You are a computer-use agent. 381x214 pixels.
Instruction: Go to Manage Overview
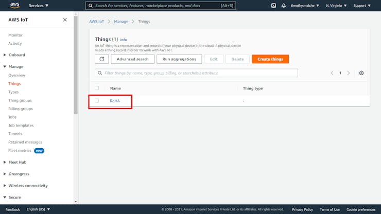(16, 75)
